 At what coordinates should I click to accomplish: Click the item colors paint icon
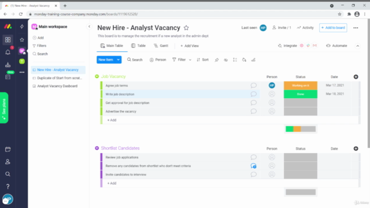[x=244, y=60]
